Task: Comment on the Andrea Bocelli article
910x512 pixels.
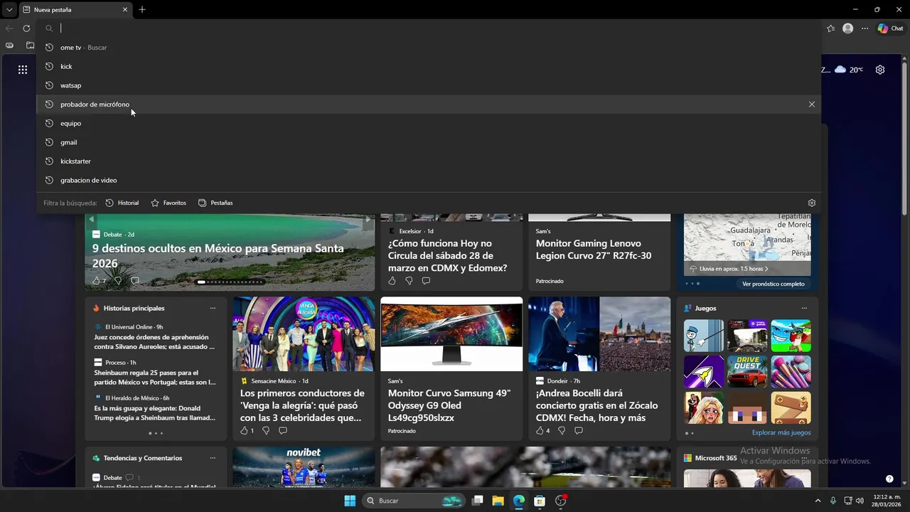Action: click(x=579, y=431)
